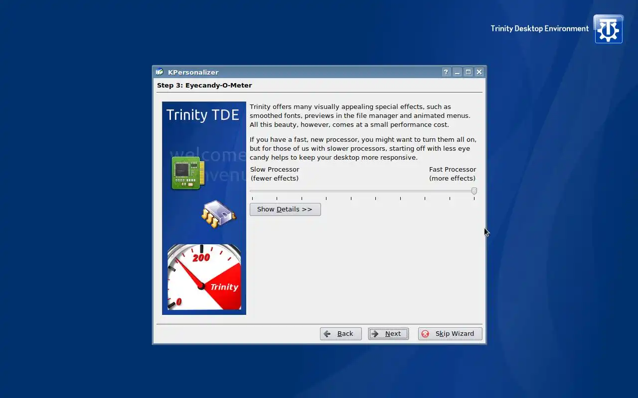Click the Next button
The height and width of the screenshot is (398, 638).
(388, 334)
